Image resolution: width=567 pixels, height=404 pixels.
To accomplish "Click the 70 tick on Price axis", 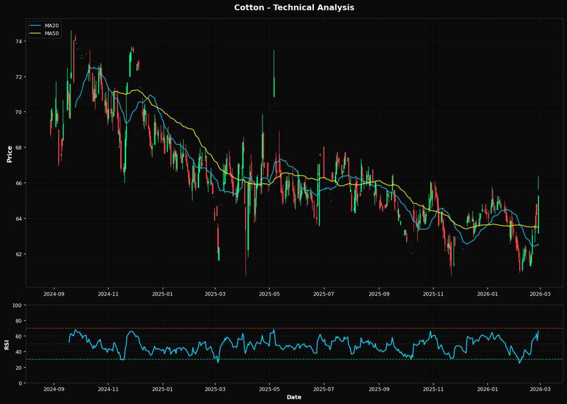I will pyautogui.click(x=19, y=112).
